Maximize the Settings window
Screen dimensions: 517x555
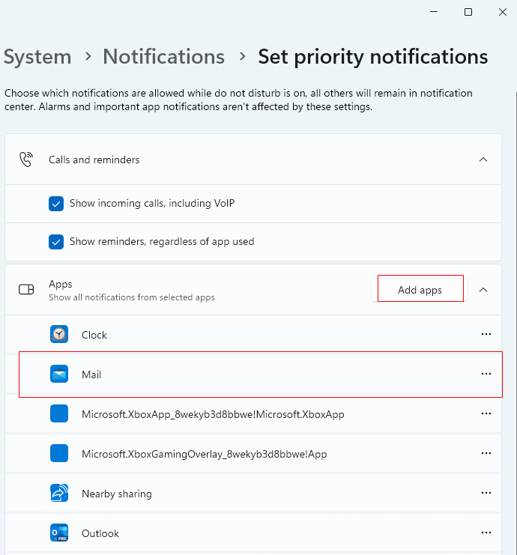click(x=468, y=12)
